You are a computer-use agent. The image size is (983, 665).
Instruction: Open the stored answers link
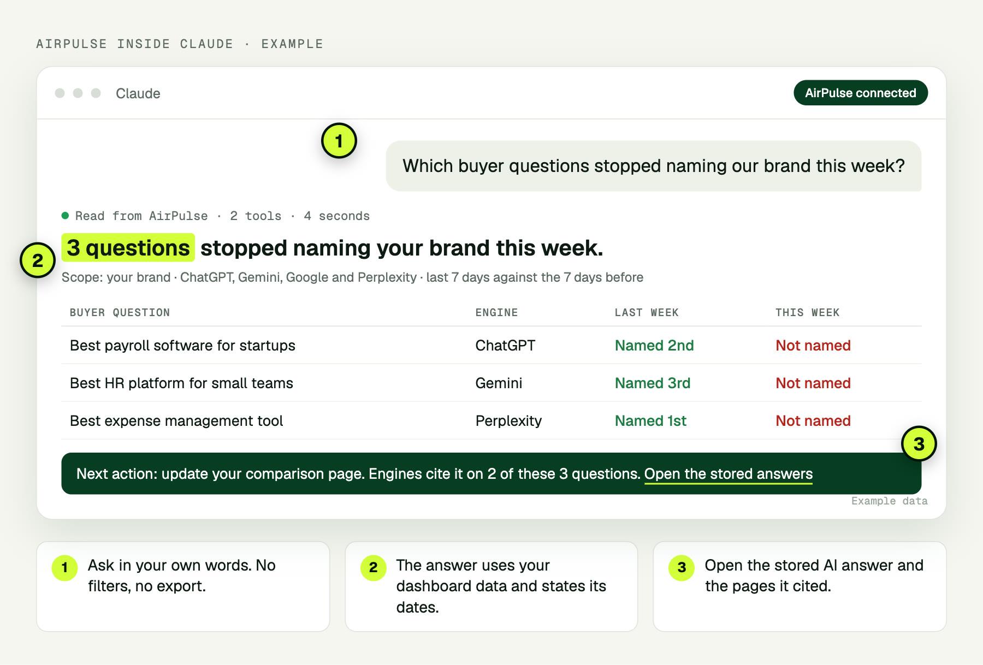[x=728, y=474]
